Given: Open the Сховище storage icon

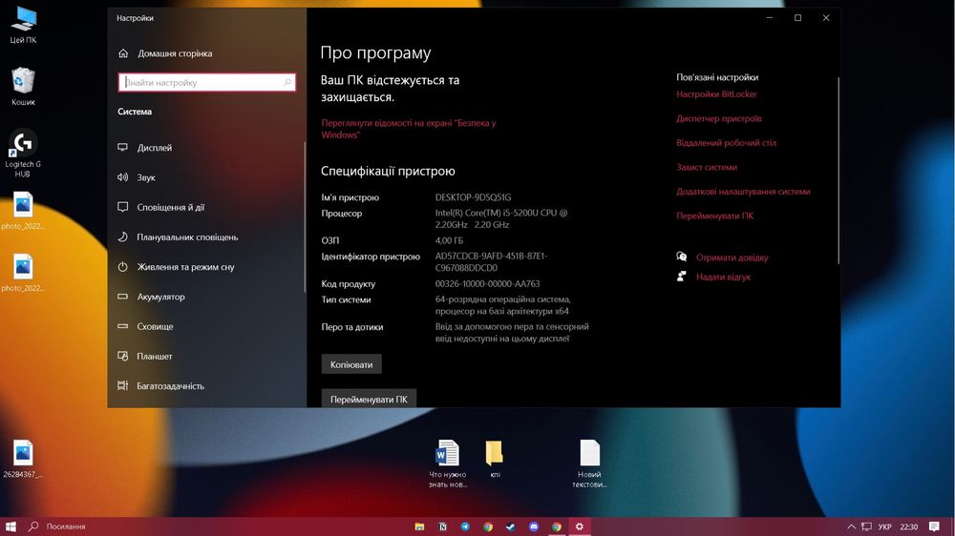Looking at the screenshot, I should click(x=122, y=326).
